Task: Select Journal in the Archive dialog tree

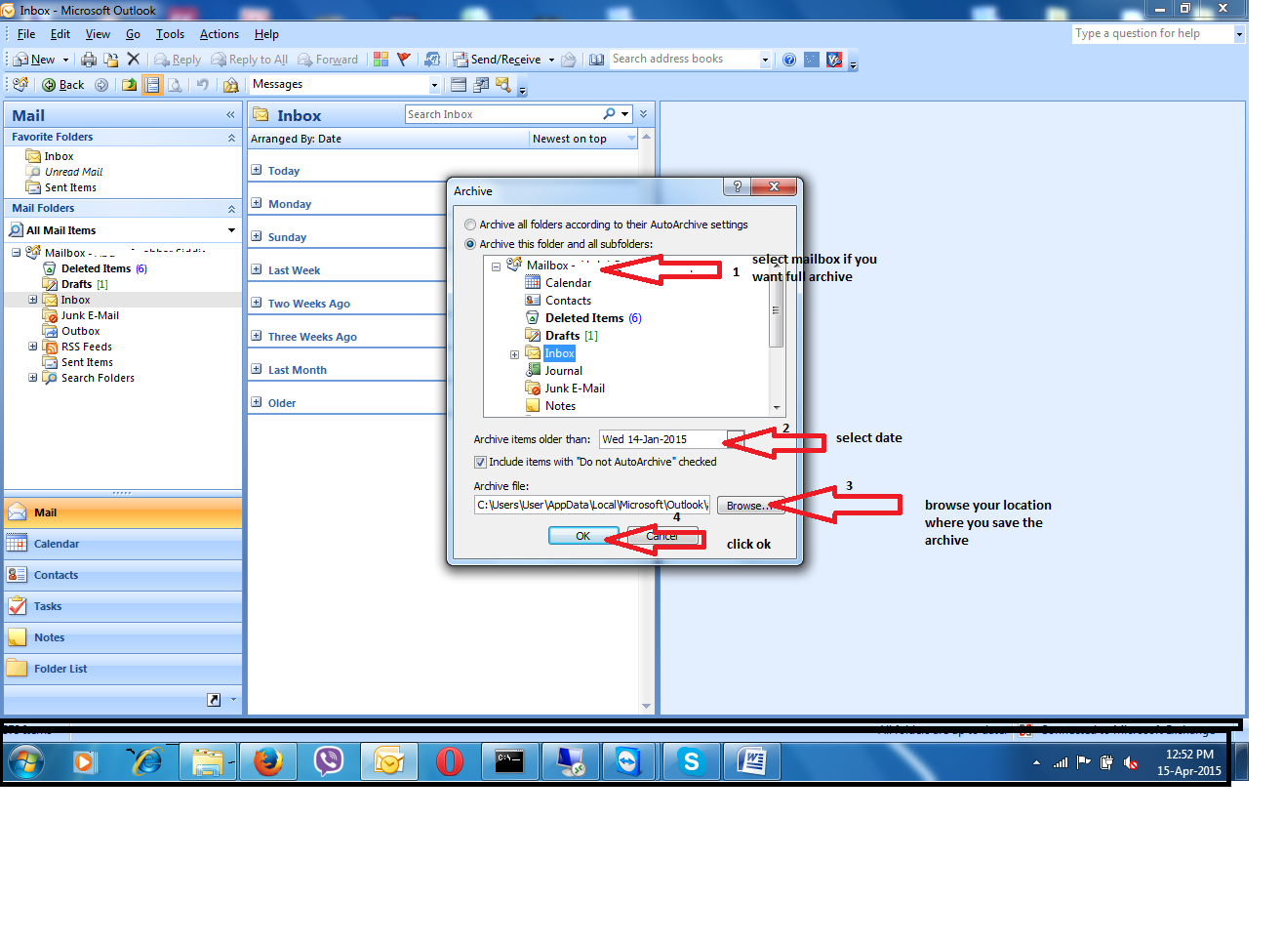Action: pos(563,371)
